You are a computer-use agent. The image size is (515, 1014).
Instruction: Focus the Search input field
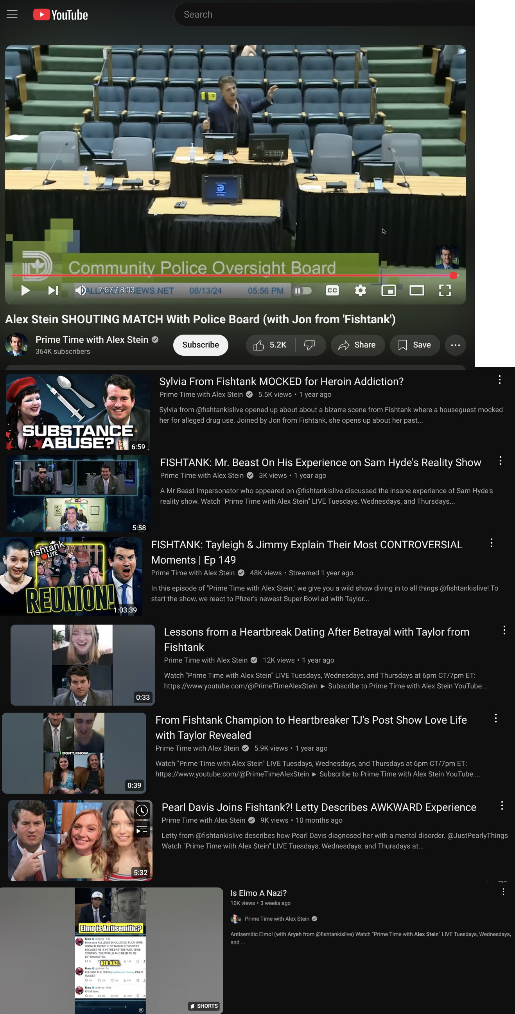[324, 14]
